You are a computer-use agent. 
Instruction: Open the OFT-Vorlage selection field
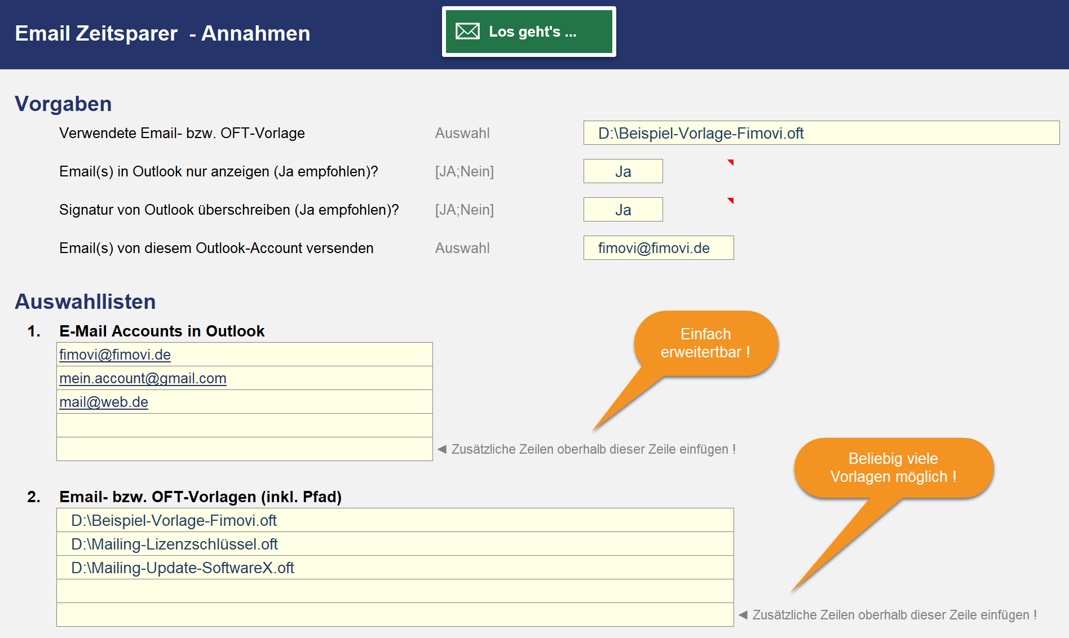[821, 133]
